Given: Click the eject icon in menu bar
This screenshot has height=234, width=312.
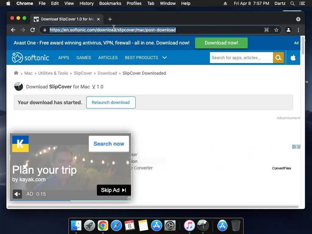Looking at the screenshot, I should (225, 3).
